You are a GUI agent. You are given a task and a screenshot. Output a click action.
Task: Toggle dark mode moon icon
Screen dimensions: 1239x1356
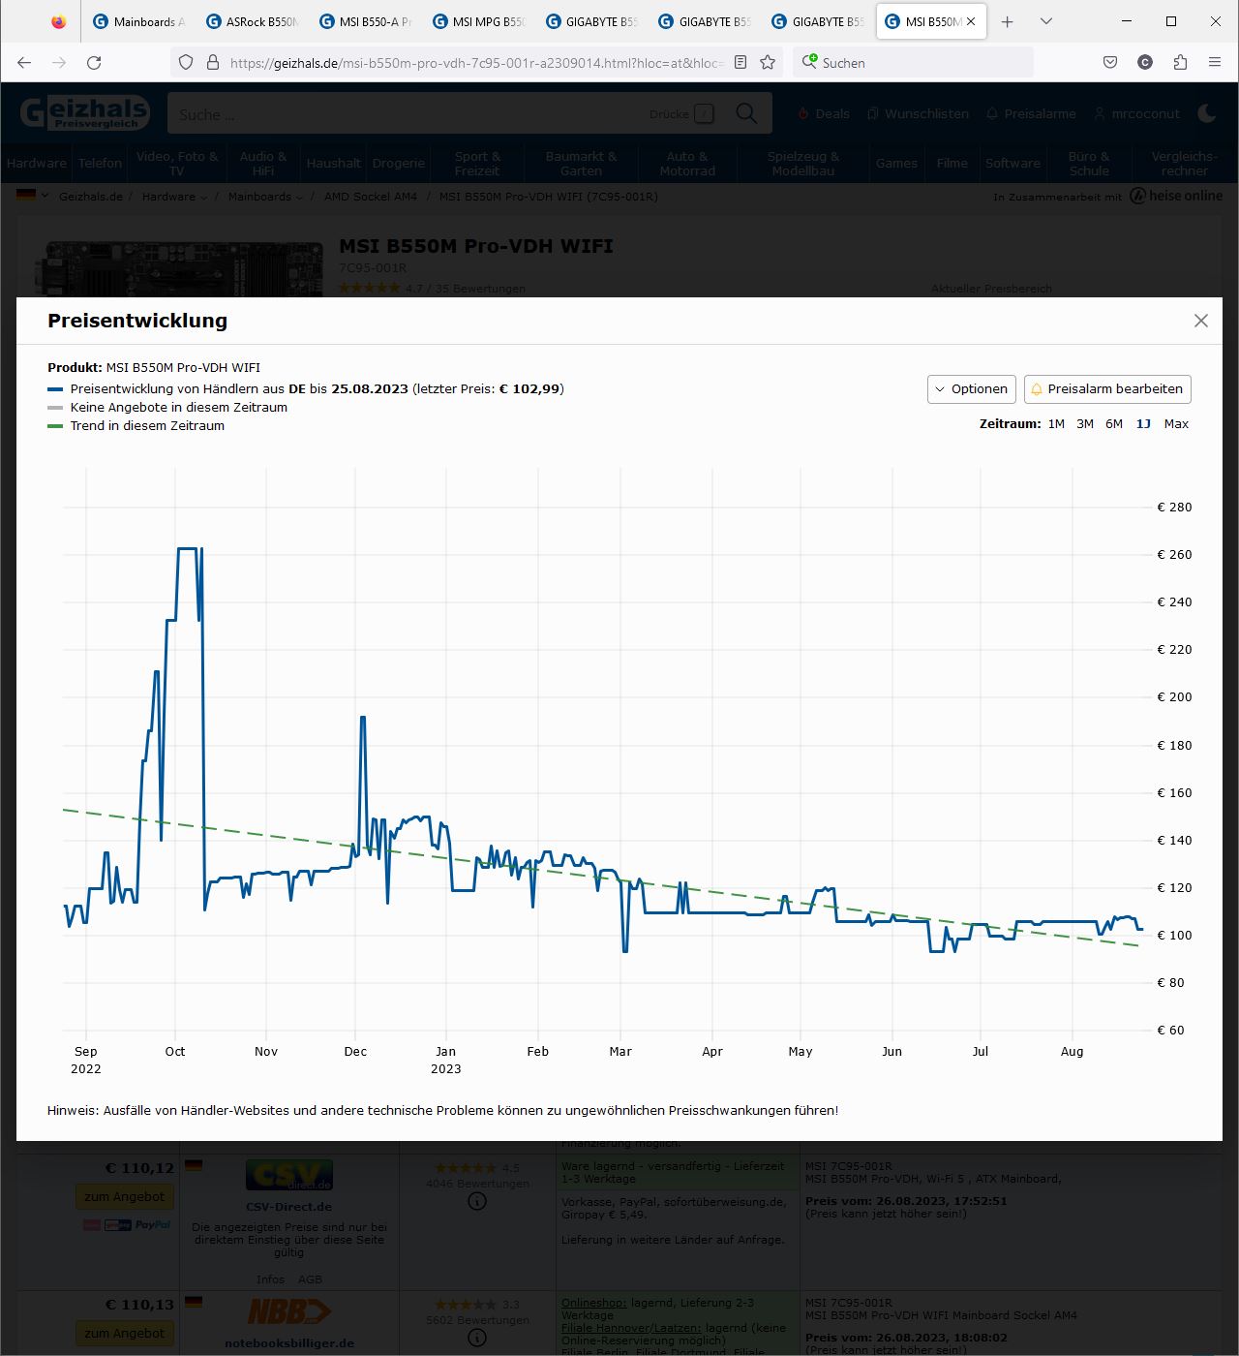pos(1207,113)
